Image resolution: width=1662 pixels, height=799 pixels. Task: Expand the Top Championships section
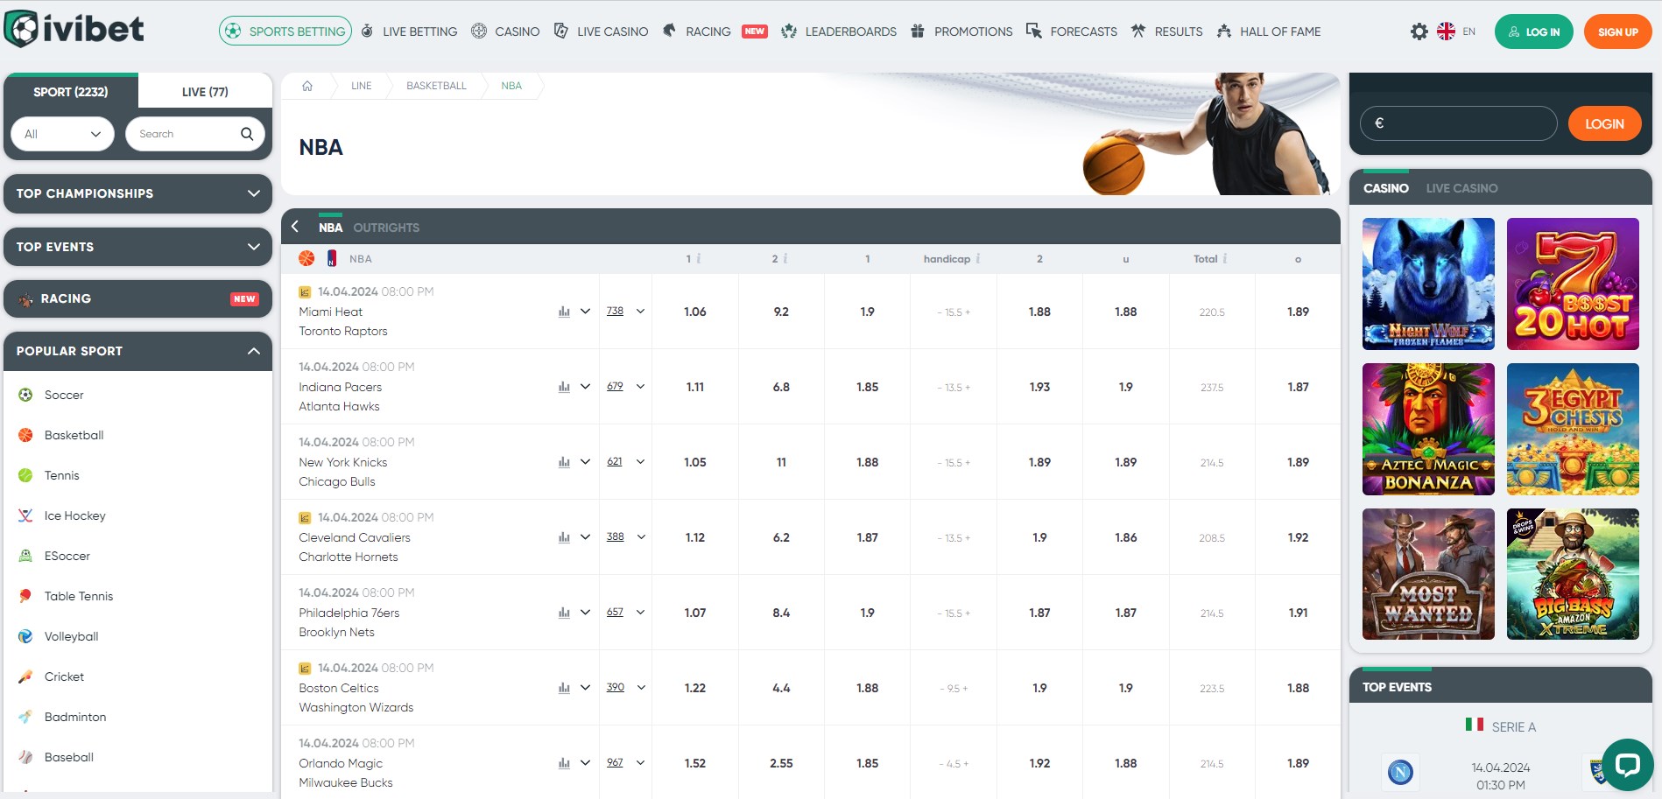(x=137, y=193)
